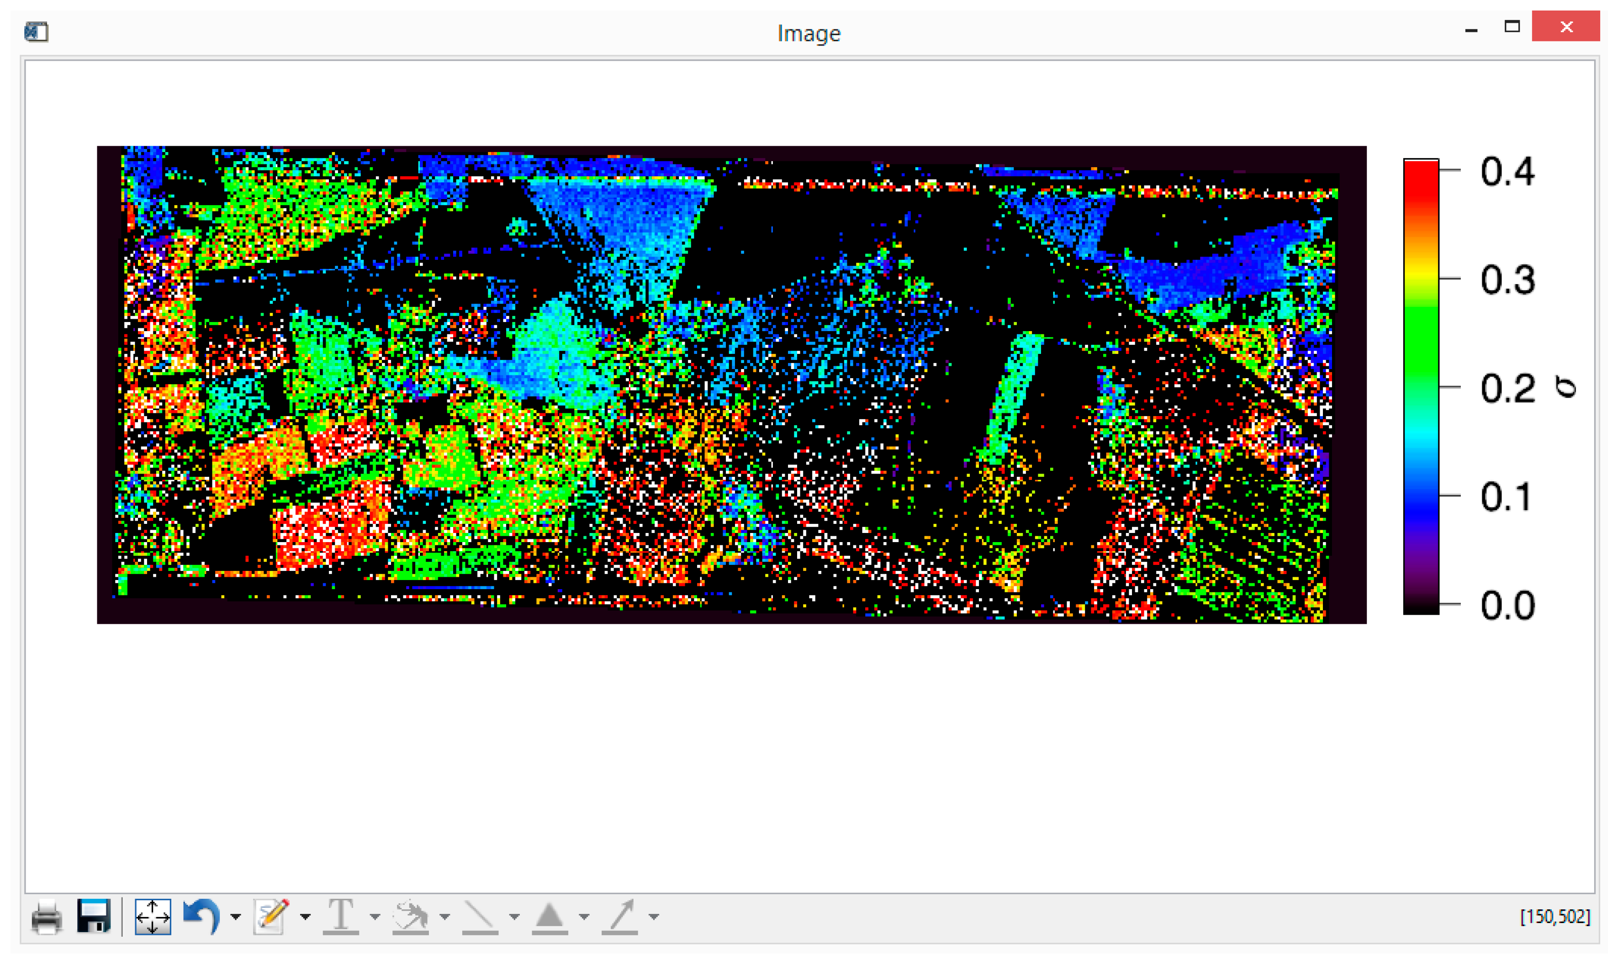Expand the Text tool dropdown arrow
Viewport: 1618px width, 965px height.
point(375,917)
